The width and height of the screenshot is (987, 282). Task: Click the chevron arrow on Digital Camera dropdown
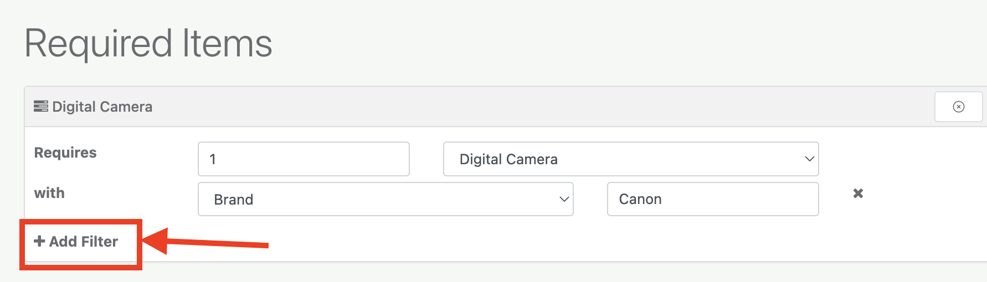[809, 159]
